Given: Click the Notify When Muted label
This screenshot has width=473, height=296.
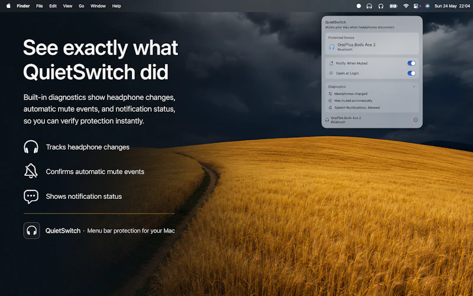Looking at the screenshot, I should coord(351,63).
